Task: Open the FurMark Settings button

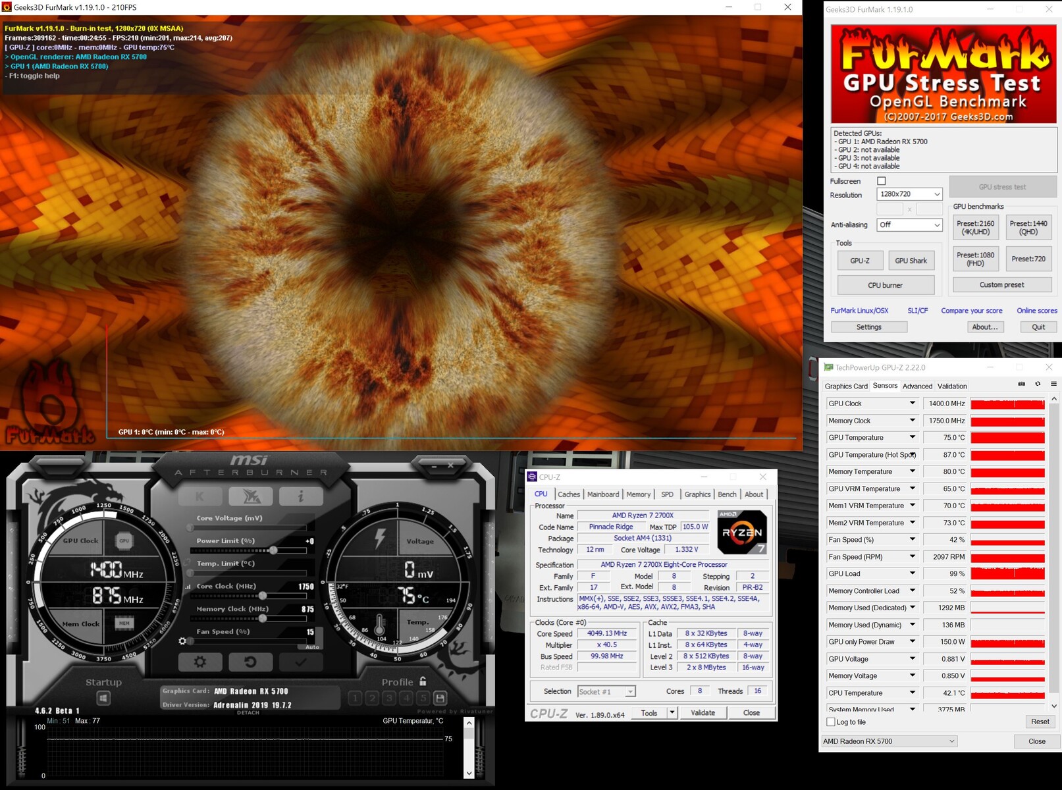Action: (869, 327)
